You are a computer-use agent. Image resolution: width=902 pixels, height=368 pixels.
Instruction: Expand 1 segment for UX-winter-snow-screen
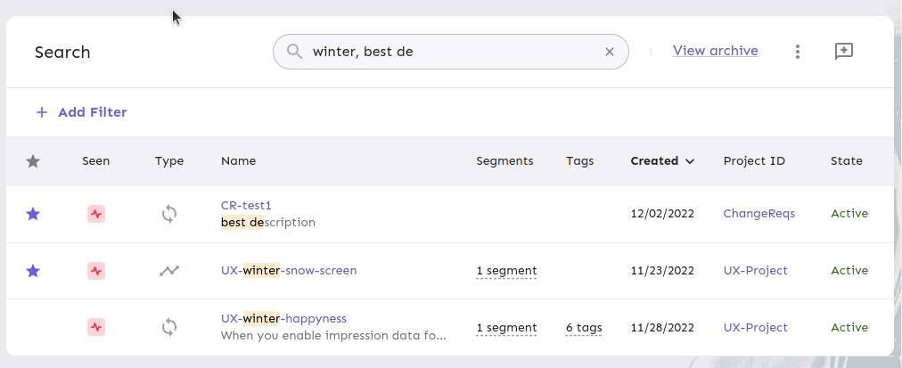pyautogui.click(x=506, y=271)
